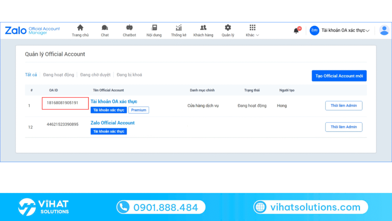Click Thôi làm Admin for Zalo Official Account
This screenshot has width=392, height=221.
[x=343, y=127]
